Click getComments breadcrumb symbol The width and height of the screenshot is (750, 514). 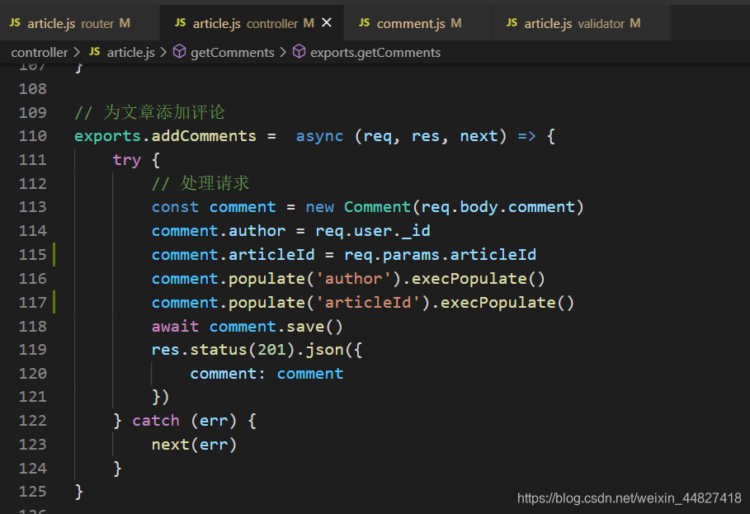point(233,52)
